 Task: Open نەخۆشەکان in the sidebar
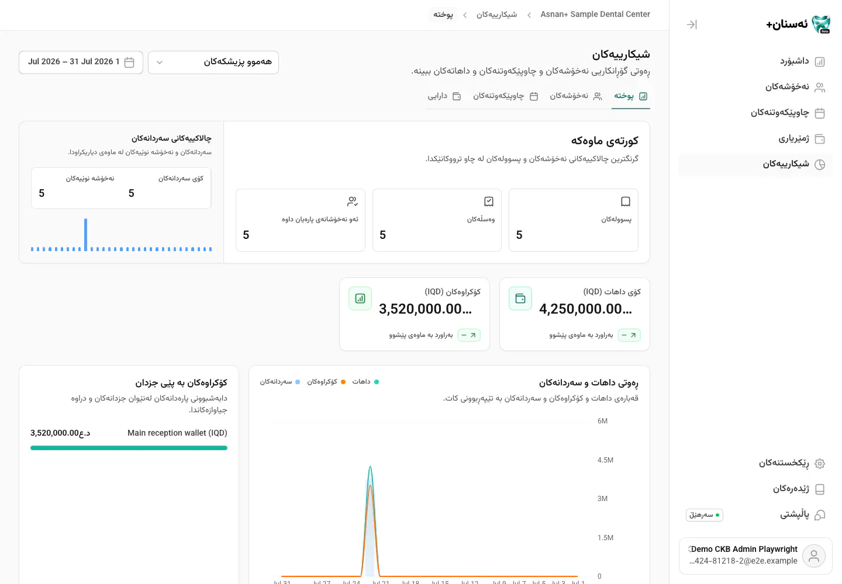(755, 87)
